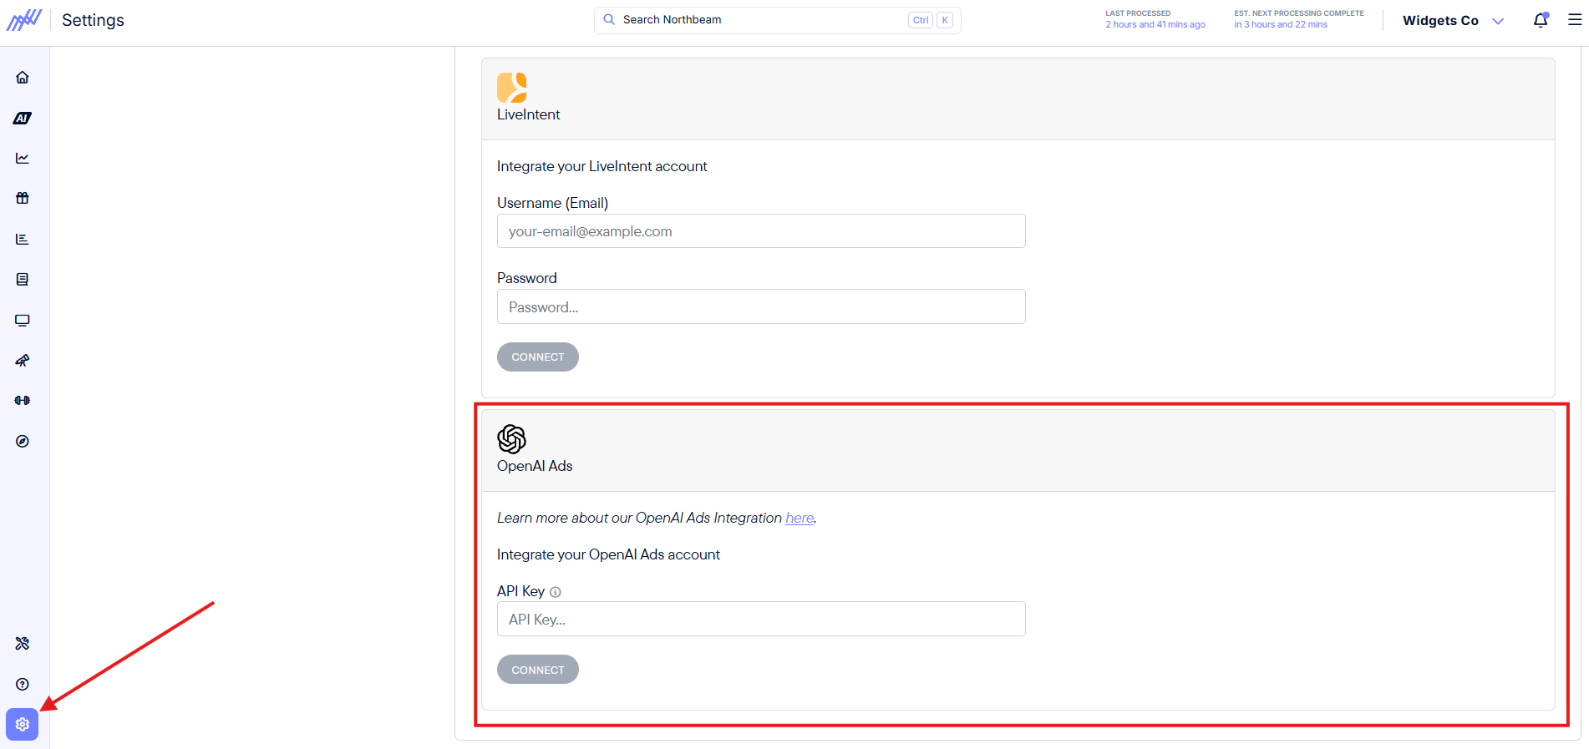The width and height of the screenshot is (1589, 749).
Task: Open the line chart analytics icon
Action: coord(23,158)
